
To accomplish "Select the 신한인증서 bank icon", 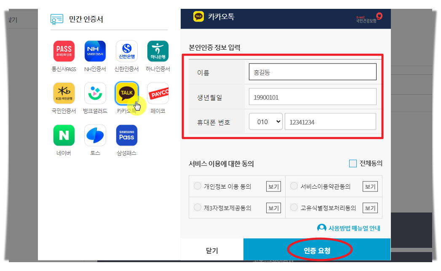I will coord(126,51).
